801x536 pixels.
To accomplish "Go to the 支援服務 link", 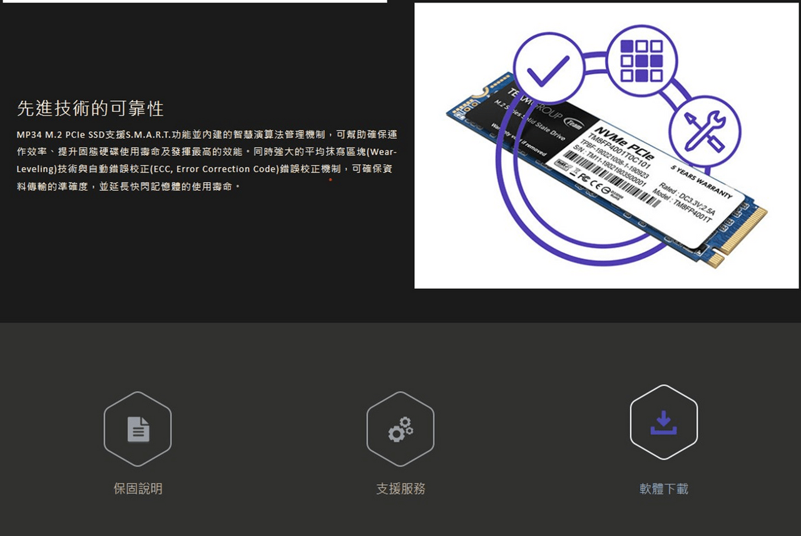I will click(x=400, y=489).
